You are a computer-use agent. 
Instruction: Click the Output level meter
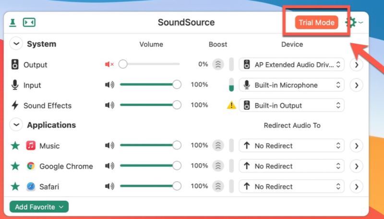[231, 64]
